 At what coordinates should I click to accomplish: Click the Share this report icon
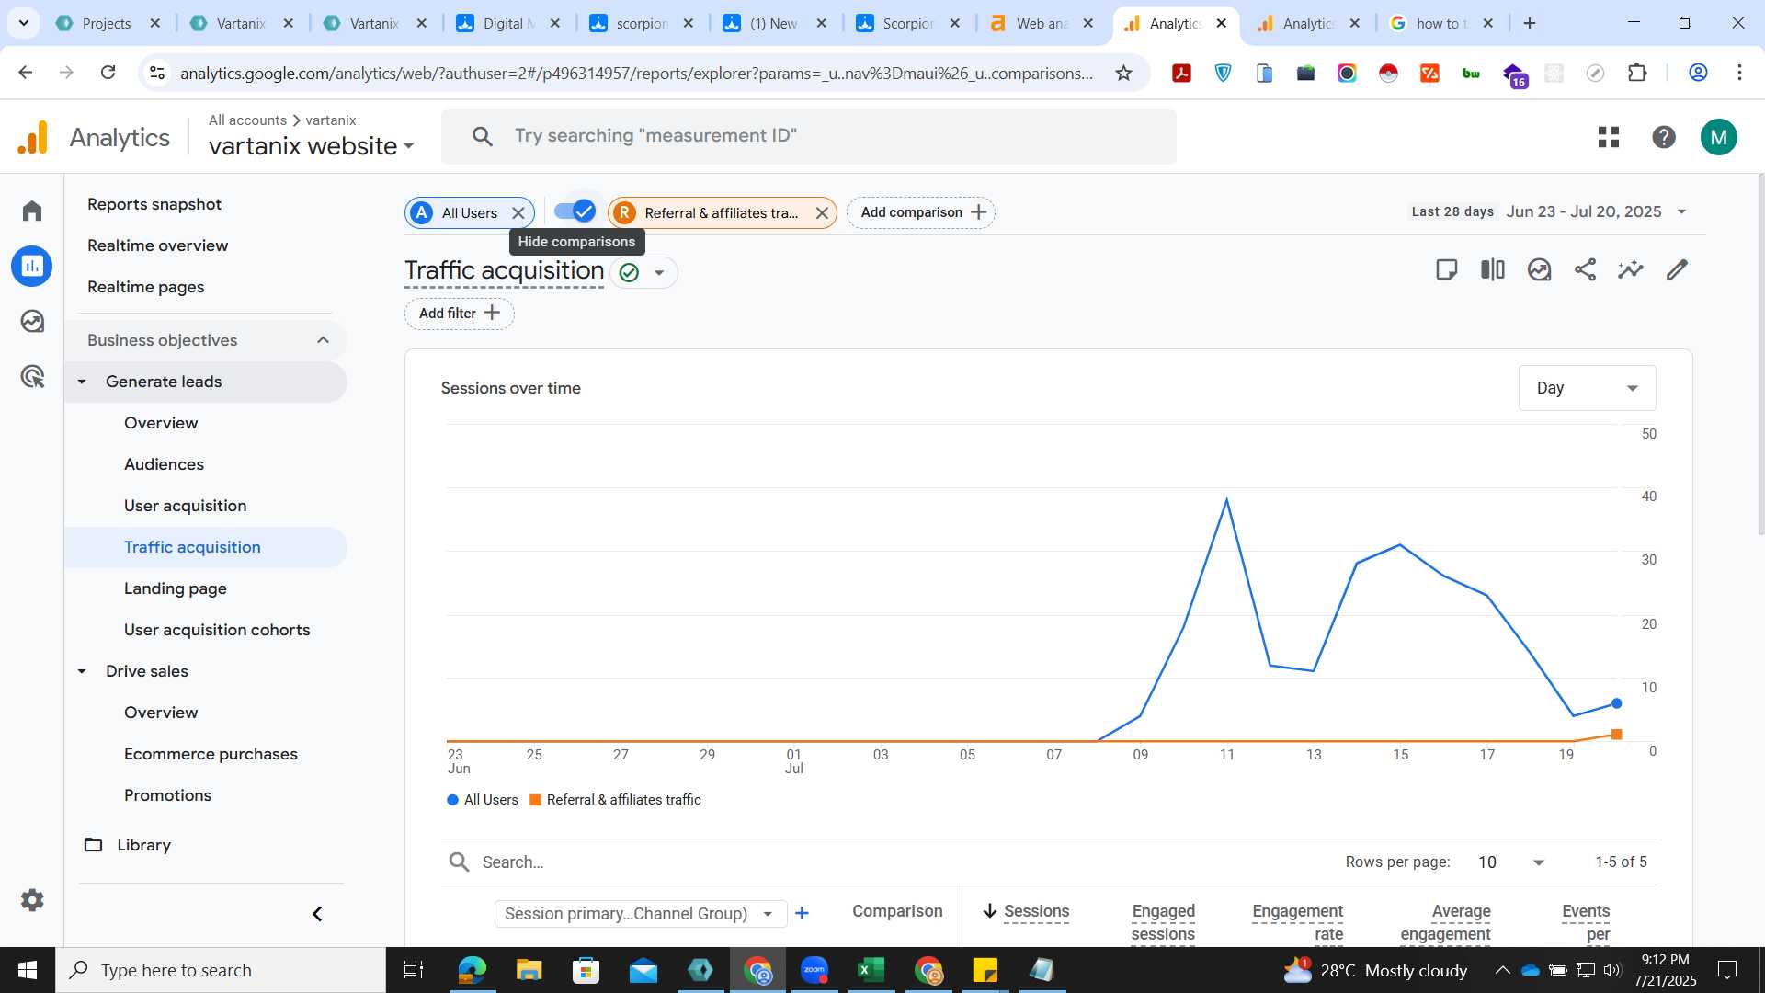coord(1585,269)
